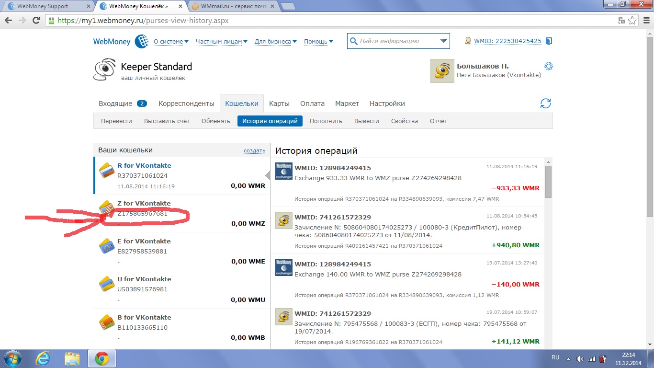The height and width of the screenshot is (368, 654).
Task: Bookmark the page with star icon
Action: 632,21
